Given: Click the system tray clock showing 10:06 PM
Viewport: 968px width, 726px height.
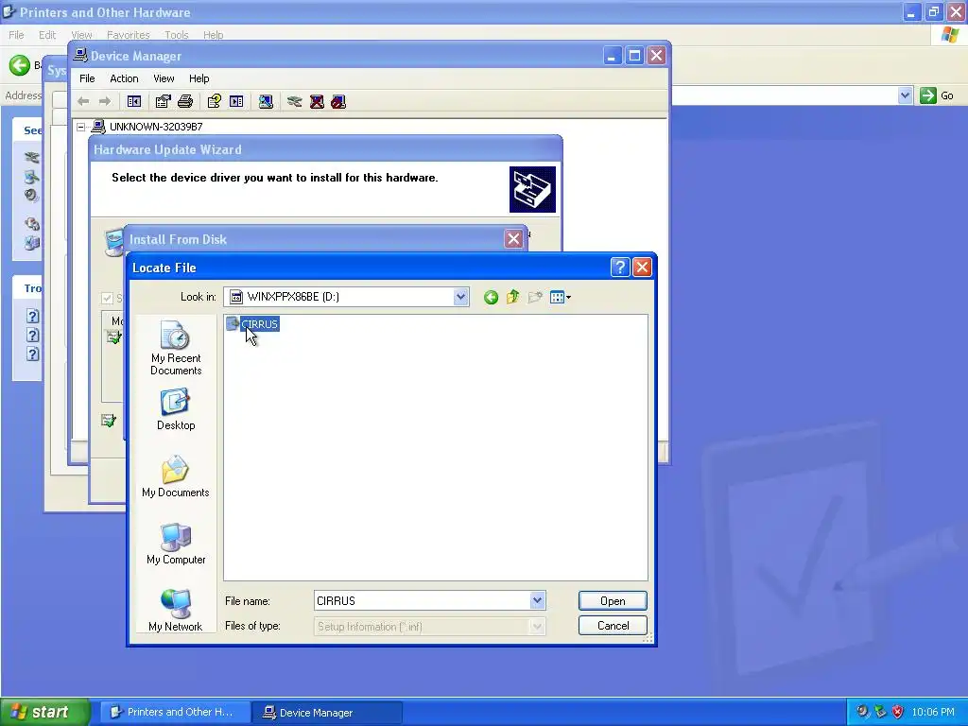Looking at the screenshot, I should pyautogui.click(x=933, y=712).
